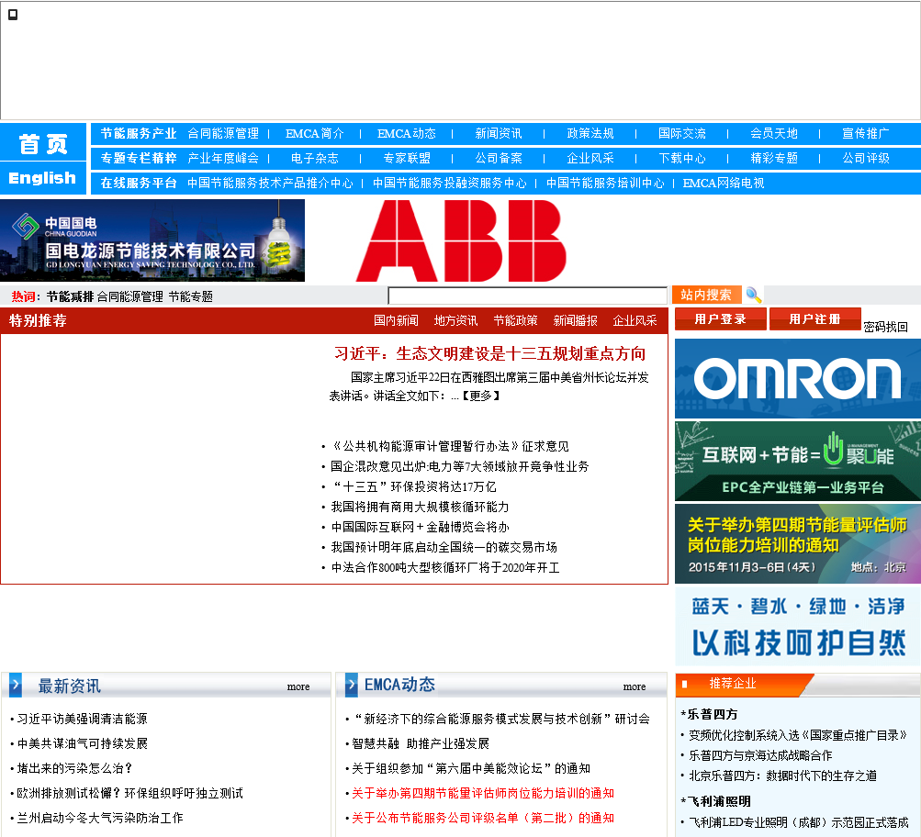Open 关于公布节能服务公司评级名单（第二批）的通知
The image size is (921, 837).
pyautogui.click(x=483, y=819)
